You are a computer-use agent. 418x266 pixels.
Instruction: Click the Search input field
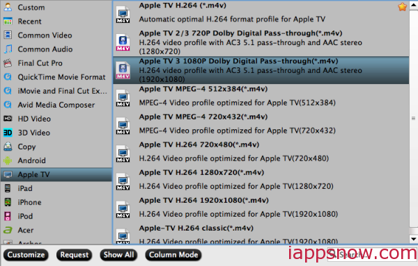[372, 255]
